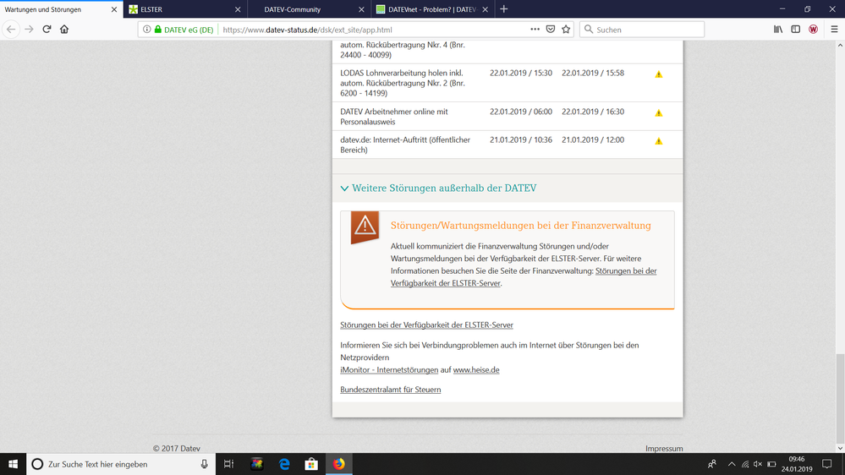Image resolution: width=845 pixels, height=475 pixels.
Task: Click warning icon for LODAS Lohnverarbeitung Nkr. 2
Action: coord(659,74)
